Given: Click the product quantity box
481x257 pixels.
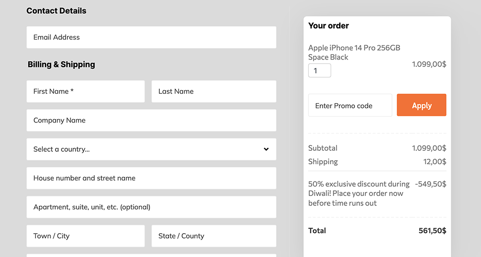Looking at the screenshot, I should [320, 70].
